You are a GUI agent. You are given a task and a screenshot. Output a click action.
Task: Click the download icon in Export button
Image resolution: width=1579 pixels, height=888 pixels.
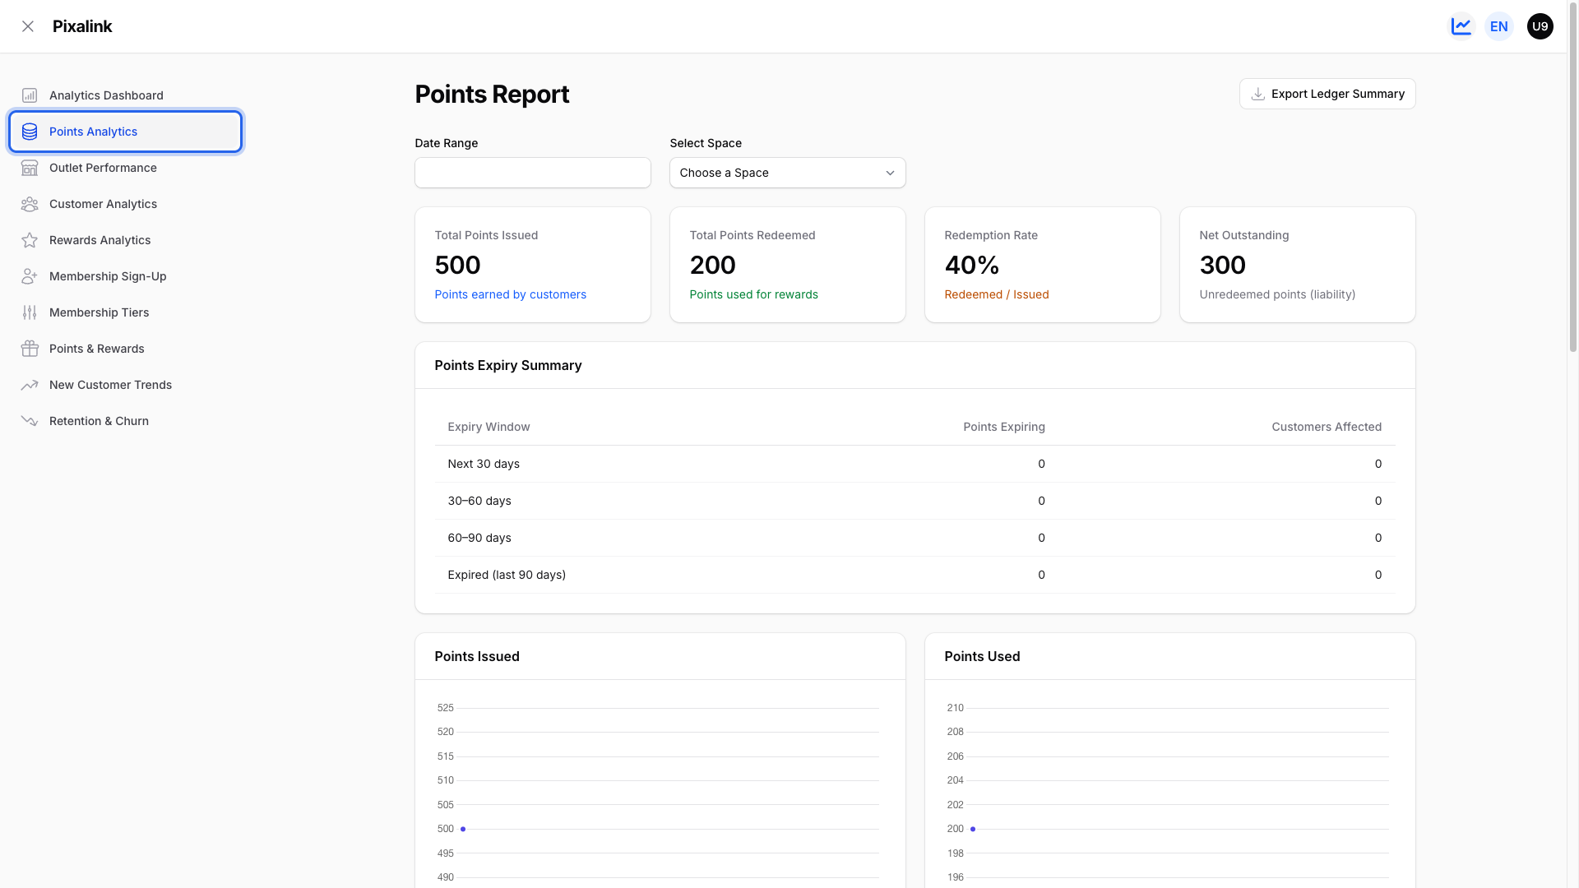pyautogui.click(x=1258, y=94)
